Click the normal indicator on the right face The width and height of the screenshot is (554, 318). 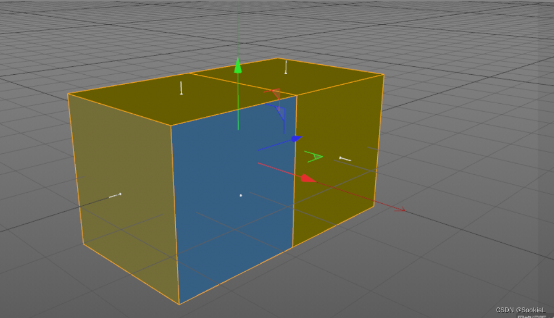(x=345, y=158)
